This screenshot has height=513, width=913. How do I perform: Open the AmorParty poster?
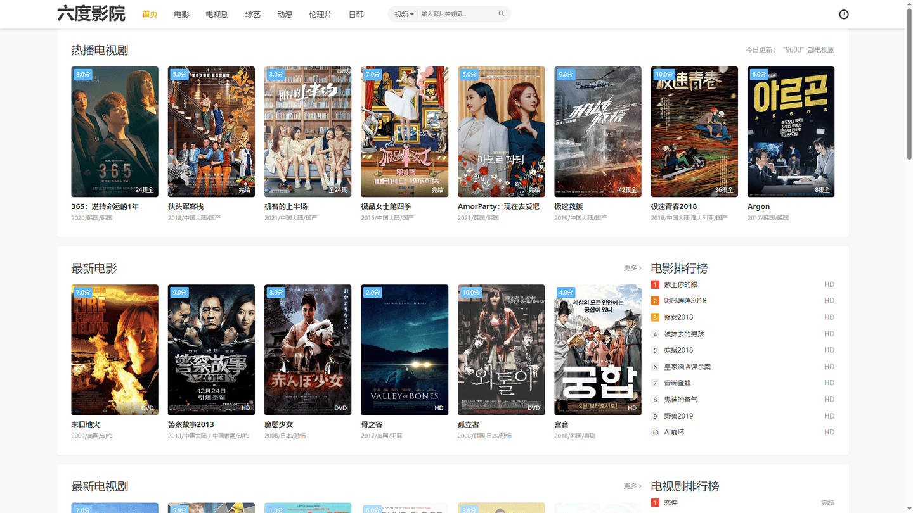point(501,132)
